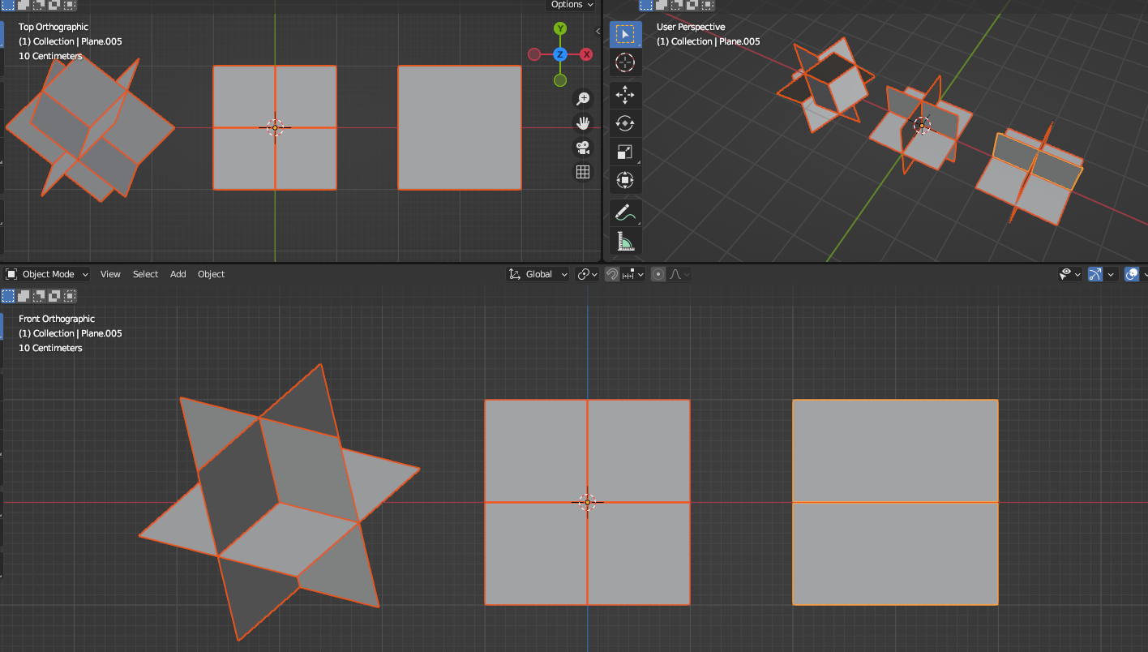Viewport: 1148px width, 652px height.
Task: Open the Options dropdown in Top view
Action: point(572,5)
